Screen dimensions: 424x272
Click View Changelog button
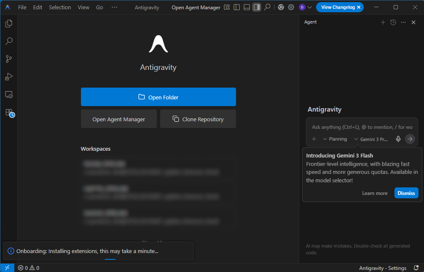(x=338, y=7)
